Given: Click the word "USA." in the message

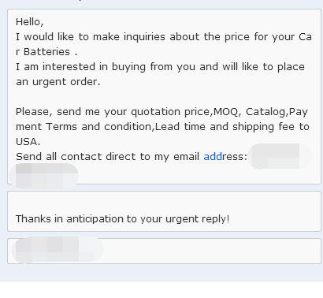Looking at the screenshot, I should [x=28, y=142].
